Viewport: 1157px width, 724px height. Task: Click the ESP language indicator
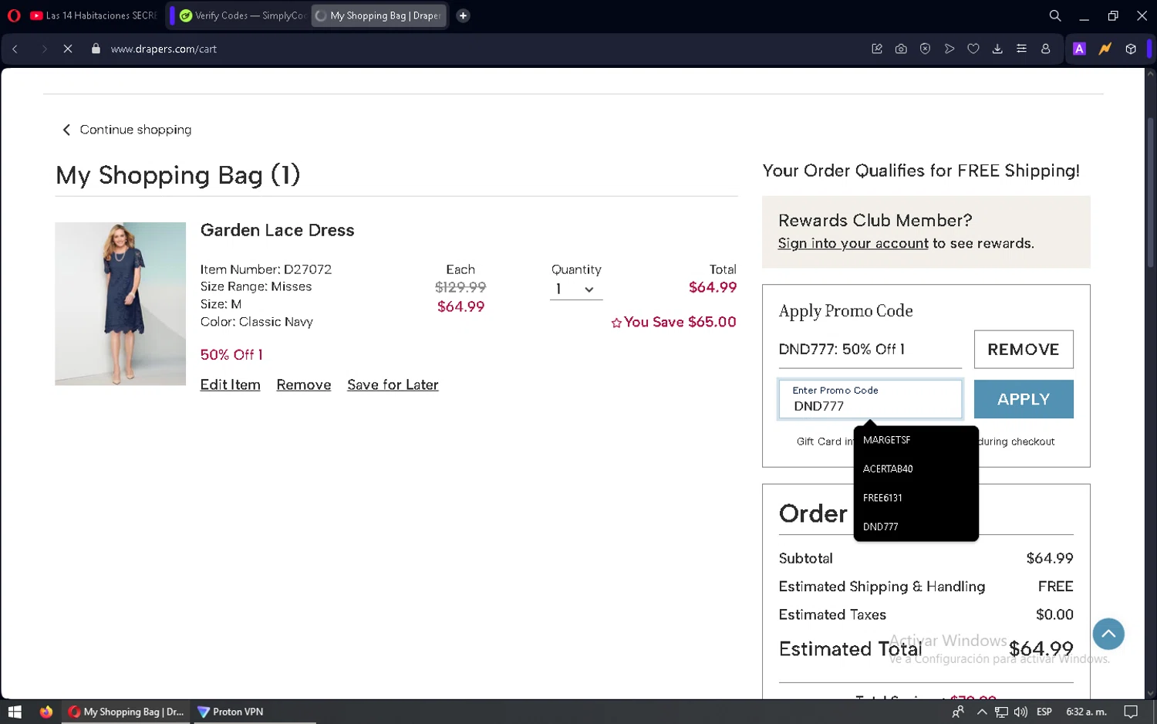click(x=1044, y=712)
